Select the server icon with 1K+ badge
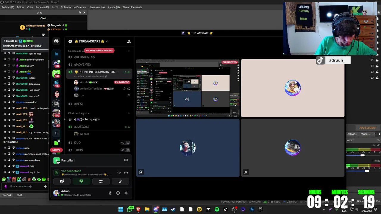 point(56,84)
